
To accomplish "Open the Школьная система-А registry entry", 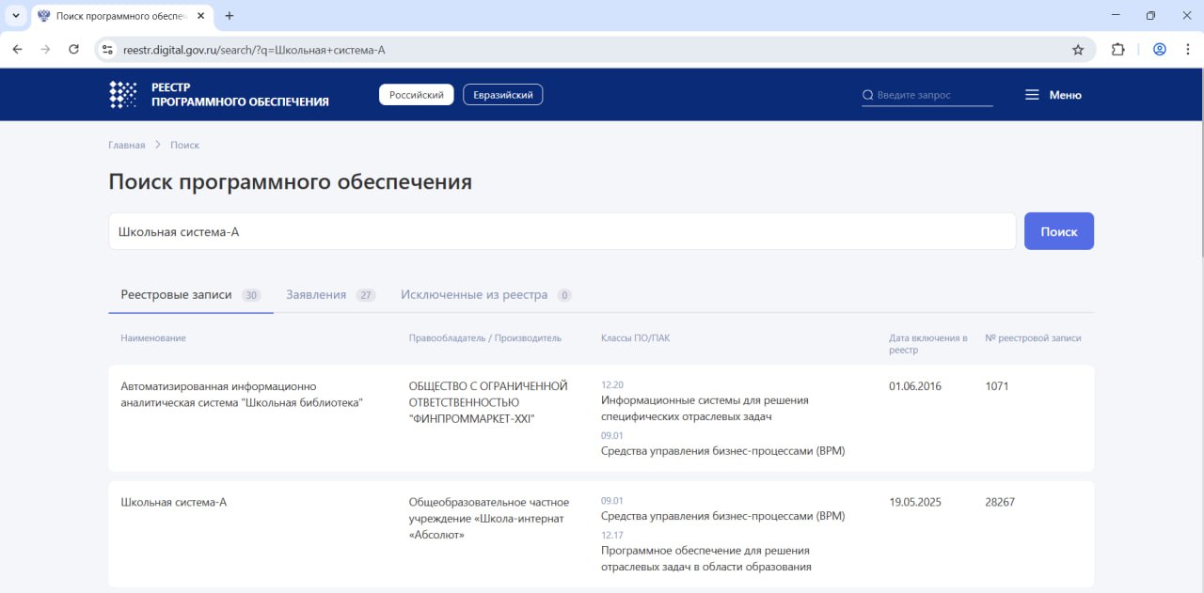I will pos(174,502).
